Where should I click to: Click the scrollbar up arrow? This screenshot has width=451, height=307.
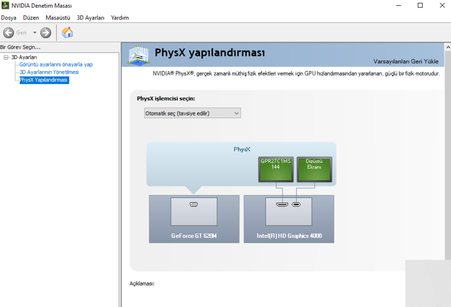tap(448, 47)
